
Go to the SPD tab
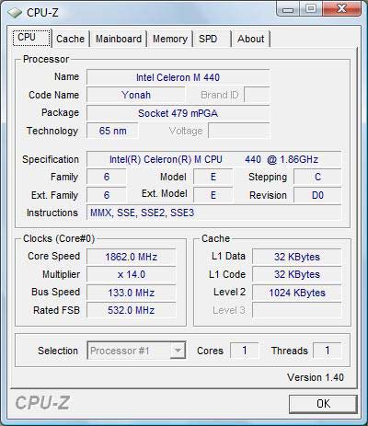[x=212, y=39]
